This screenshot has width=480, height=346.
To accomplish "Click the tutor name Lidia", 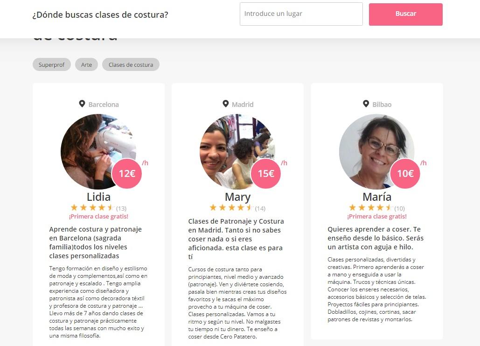I will pyautogui.click(x=98, y=197).
